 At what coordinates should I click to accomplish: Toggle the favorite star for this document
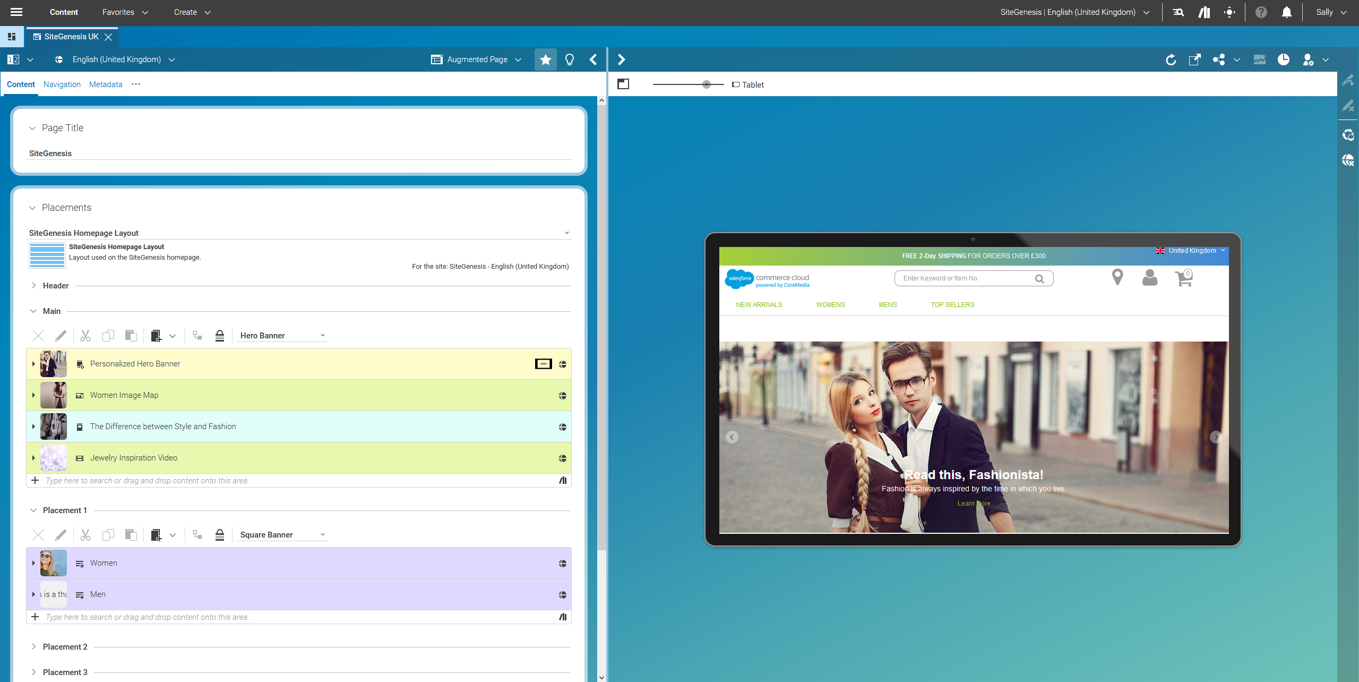(545, 59)
